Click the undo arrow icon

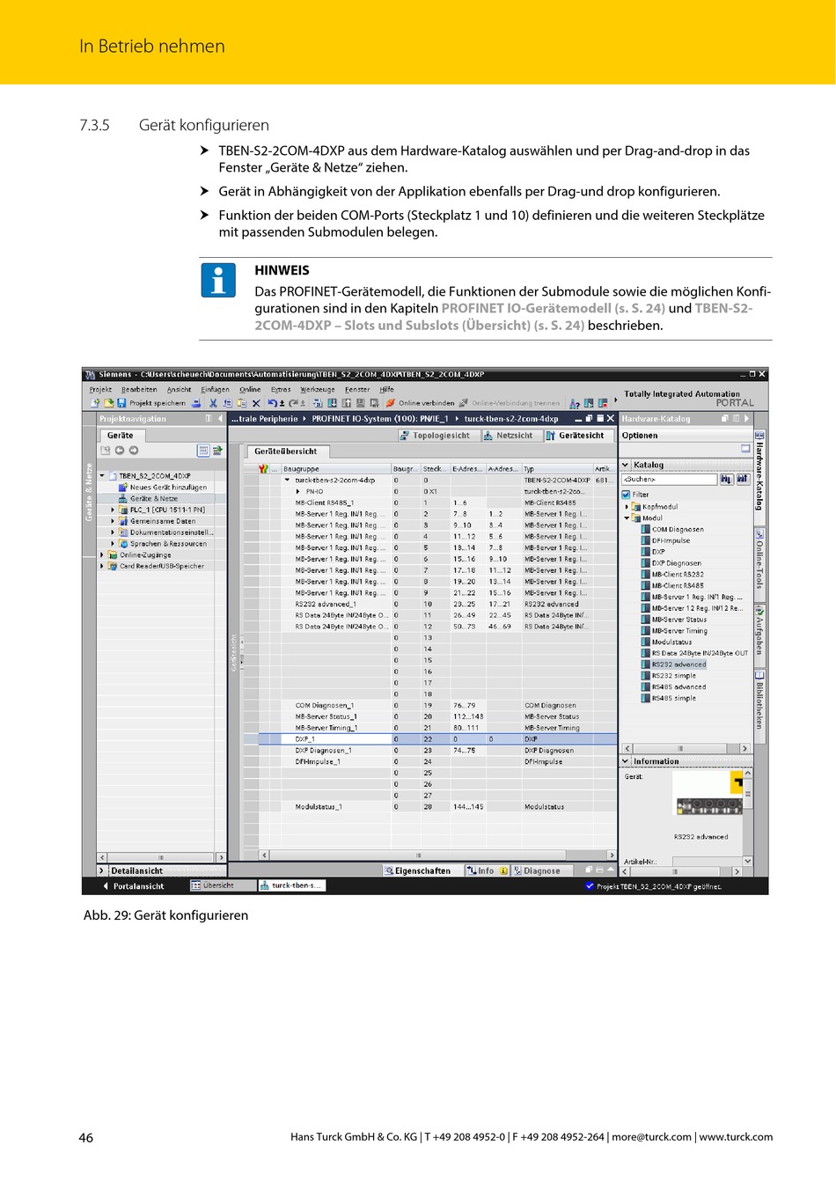point(273,403)
